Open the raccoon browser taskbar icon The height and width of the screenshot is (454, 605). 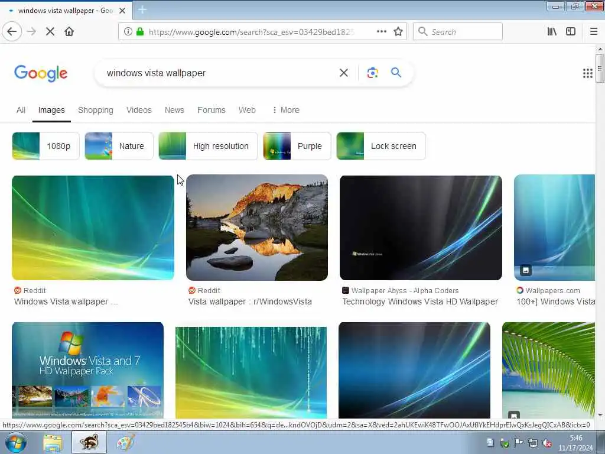[x=89, y=442]
